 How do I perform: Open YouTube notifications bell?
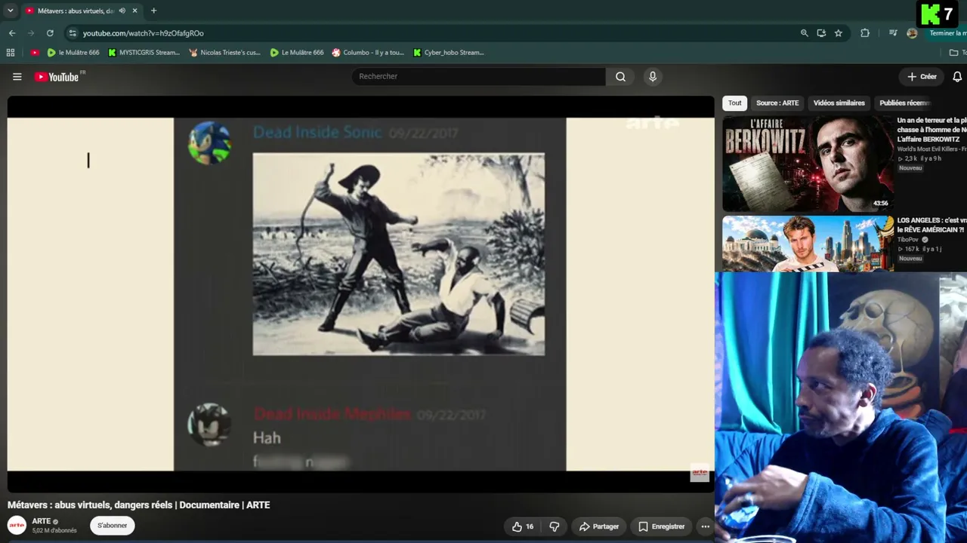click(957, 76)
